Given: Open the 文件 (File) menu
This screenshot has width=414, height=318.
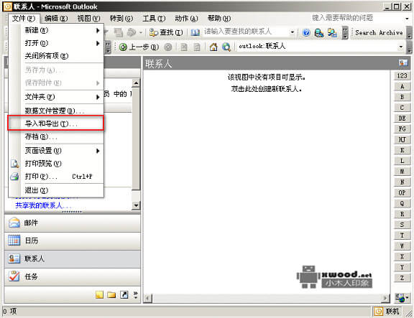Looking at the screenshot, I should pos(24,19).
